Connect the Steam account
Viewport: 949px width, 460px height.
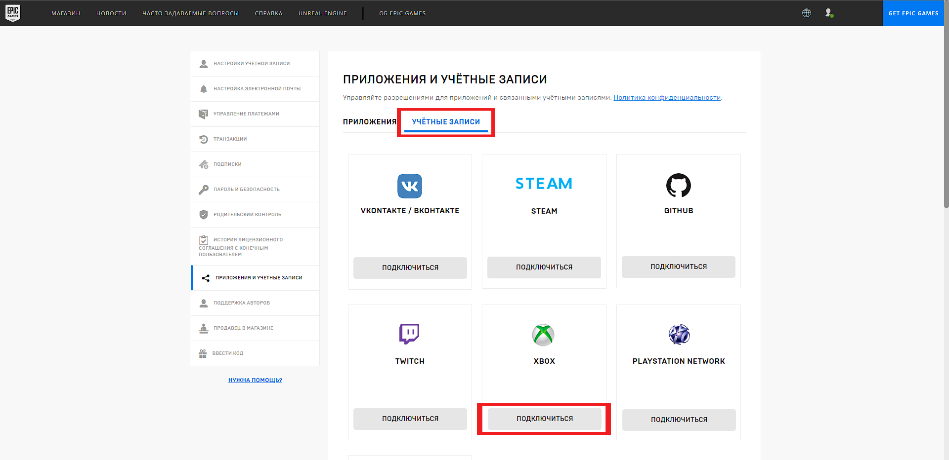pos(544,267)
